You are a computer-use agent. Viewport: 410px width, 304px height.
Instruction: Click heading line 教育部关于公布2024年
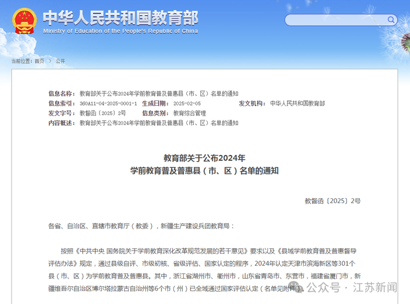204,158
